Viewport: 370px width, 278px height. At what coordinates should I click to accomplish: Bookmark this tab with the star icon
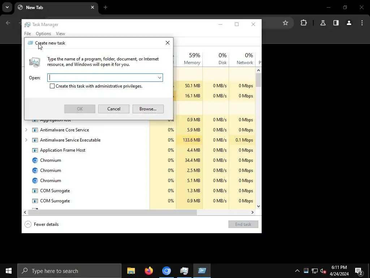tap(285, 23)
